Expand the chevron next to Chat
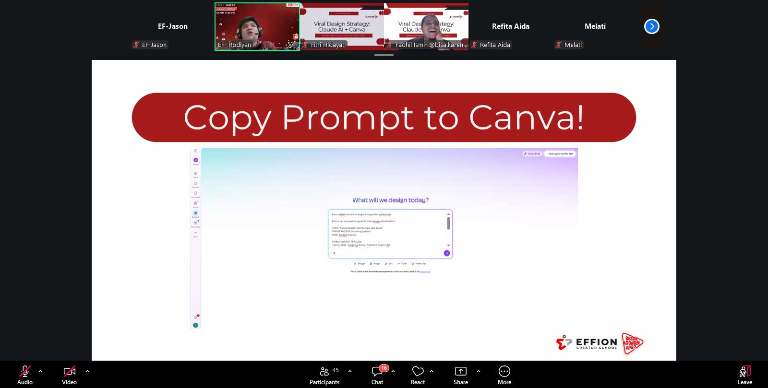 pyautogui.click(x=393, y=371)
